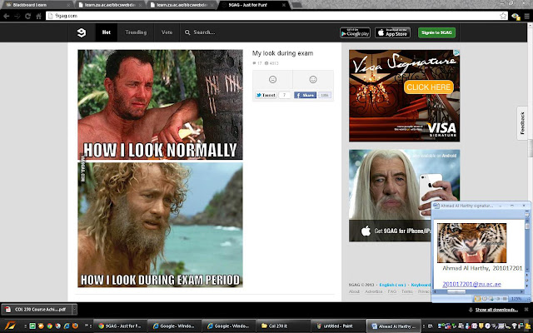Click the Facebook Share button
This screenshot has height=333, width=533.
305,95
